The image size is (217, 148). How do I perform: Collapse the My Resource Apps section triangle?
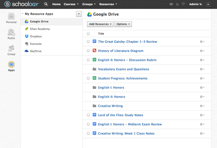(x=23, y=14)
